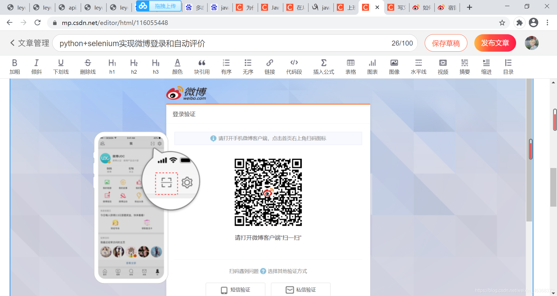This screenshot has width=557, height=296.
Task: Switch to the Weibo '如何' tab
Action: [x=422, y=8]
